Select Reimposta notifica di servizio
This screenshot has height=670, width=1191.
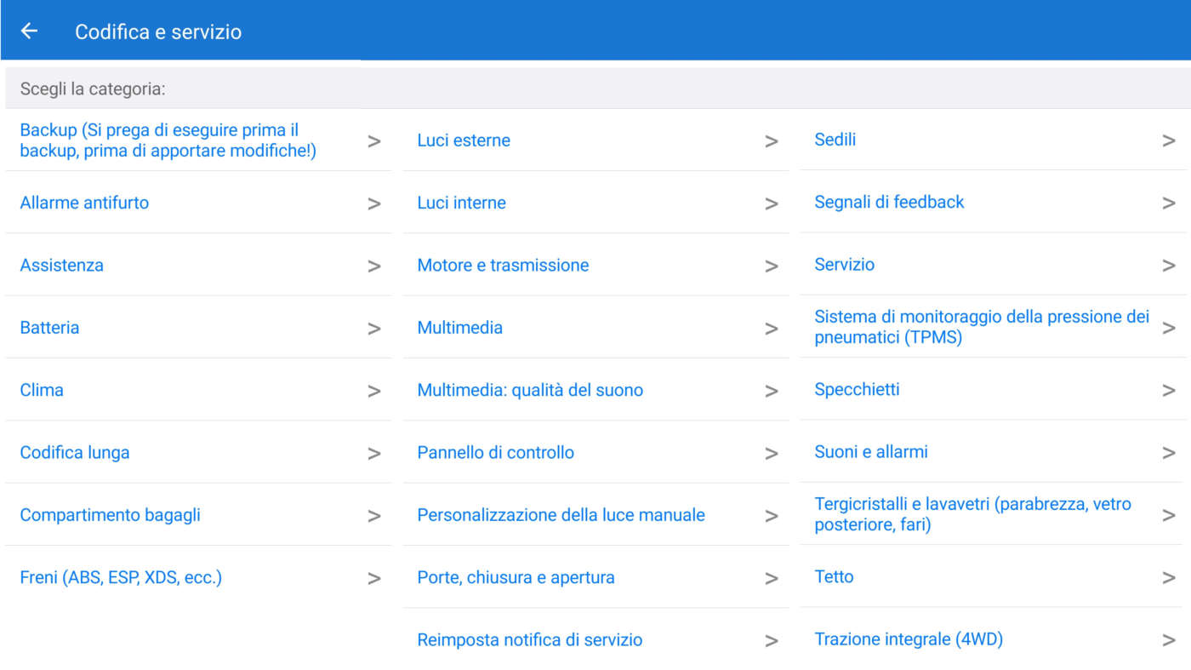[530, 639]
